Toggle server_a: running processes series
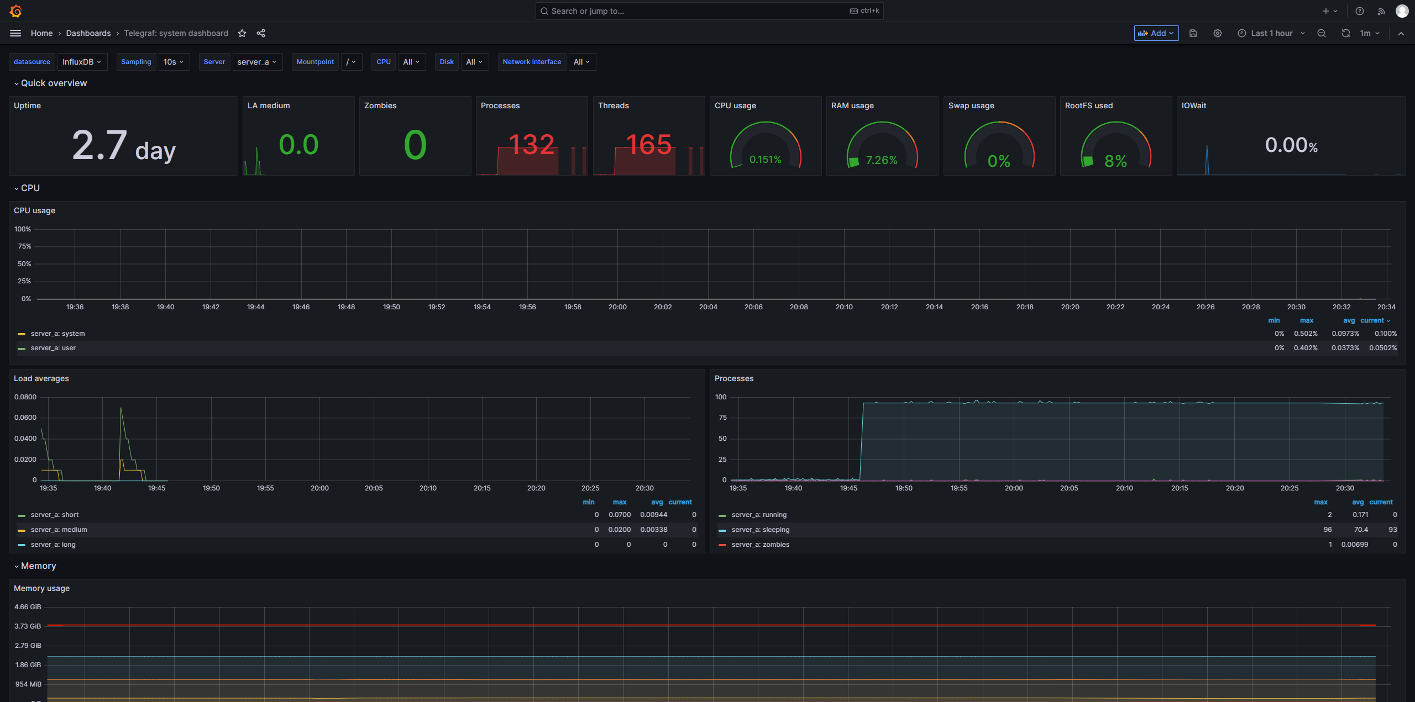1415x702 pixels. coord(759,515)
